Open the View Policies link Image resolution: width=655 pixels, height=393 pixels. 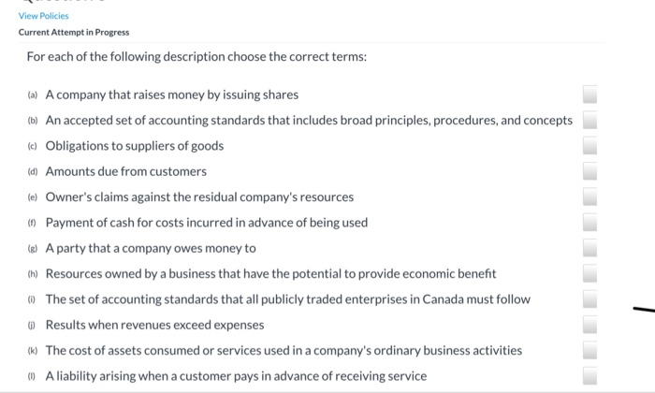[43, 16]
